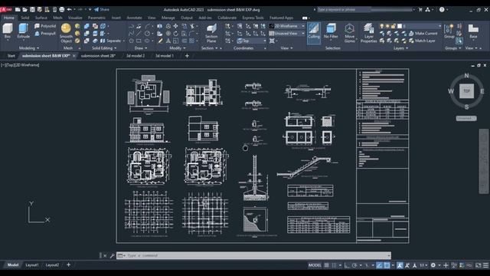Toggle MODEL space button in status bar
The height and width of the screenshot is (276, 490).
pos(315,265)
